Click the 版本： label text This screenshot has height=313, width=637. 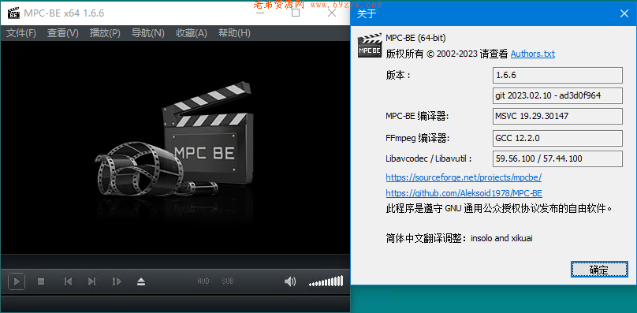tap(398, 76)
